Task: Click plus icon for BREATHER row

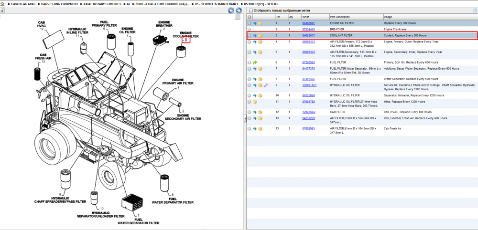Action: [x=250, y=30]
